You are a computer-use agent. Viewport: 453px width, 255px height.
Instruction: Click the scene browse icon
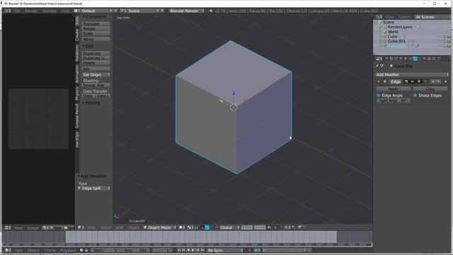coord(122,11)
